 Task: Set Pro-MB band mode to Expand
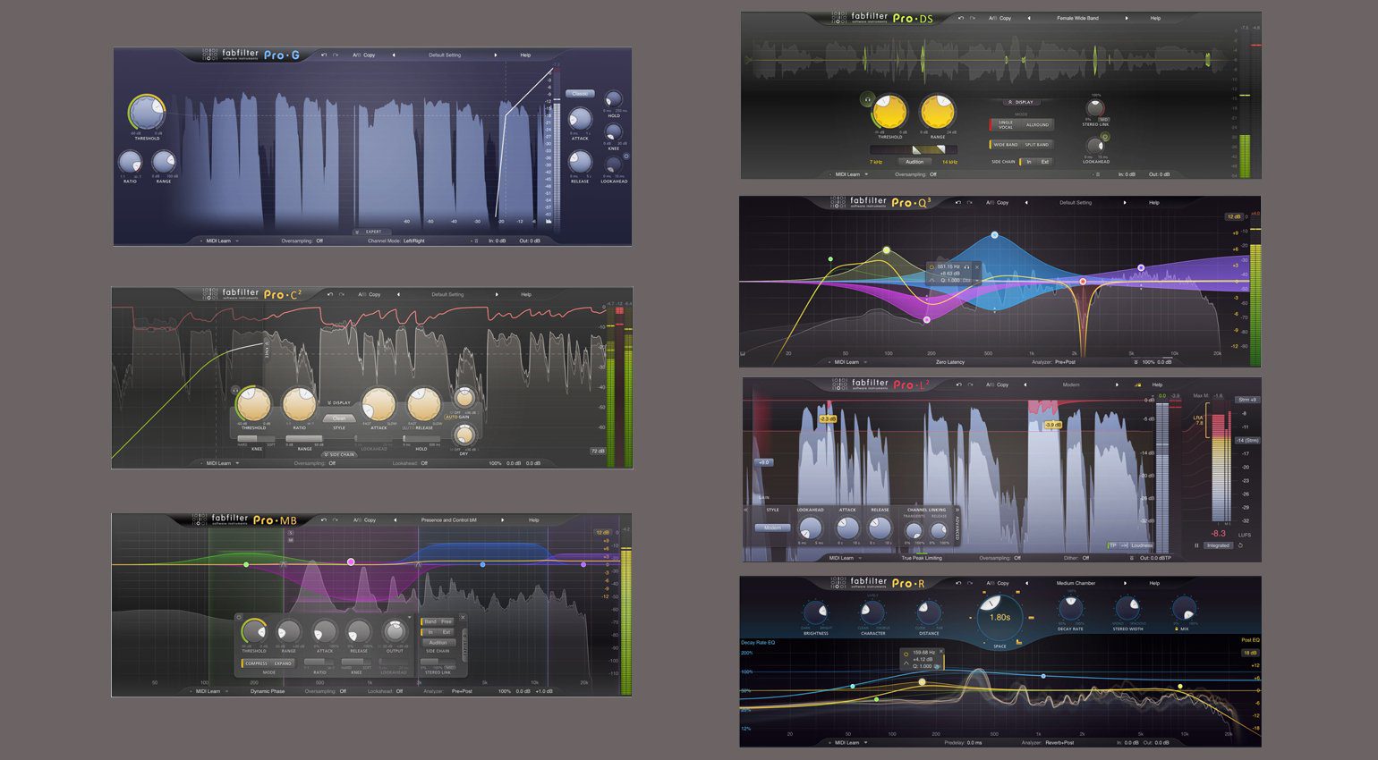point(284,663)
